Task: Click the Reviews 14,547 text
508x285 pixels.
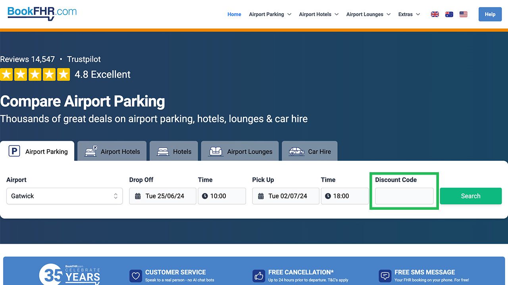Action: (x=27, y=59)
